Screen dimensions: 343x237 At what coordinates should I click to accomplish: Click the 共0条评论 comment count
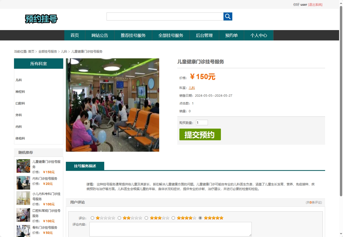314,203
